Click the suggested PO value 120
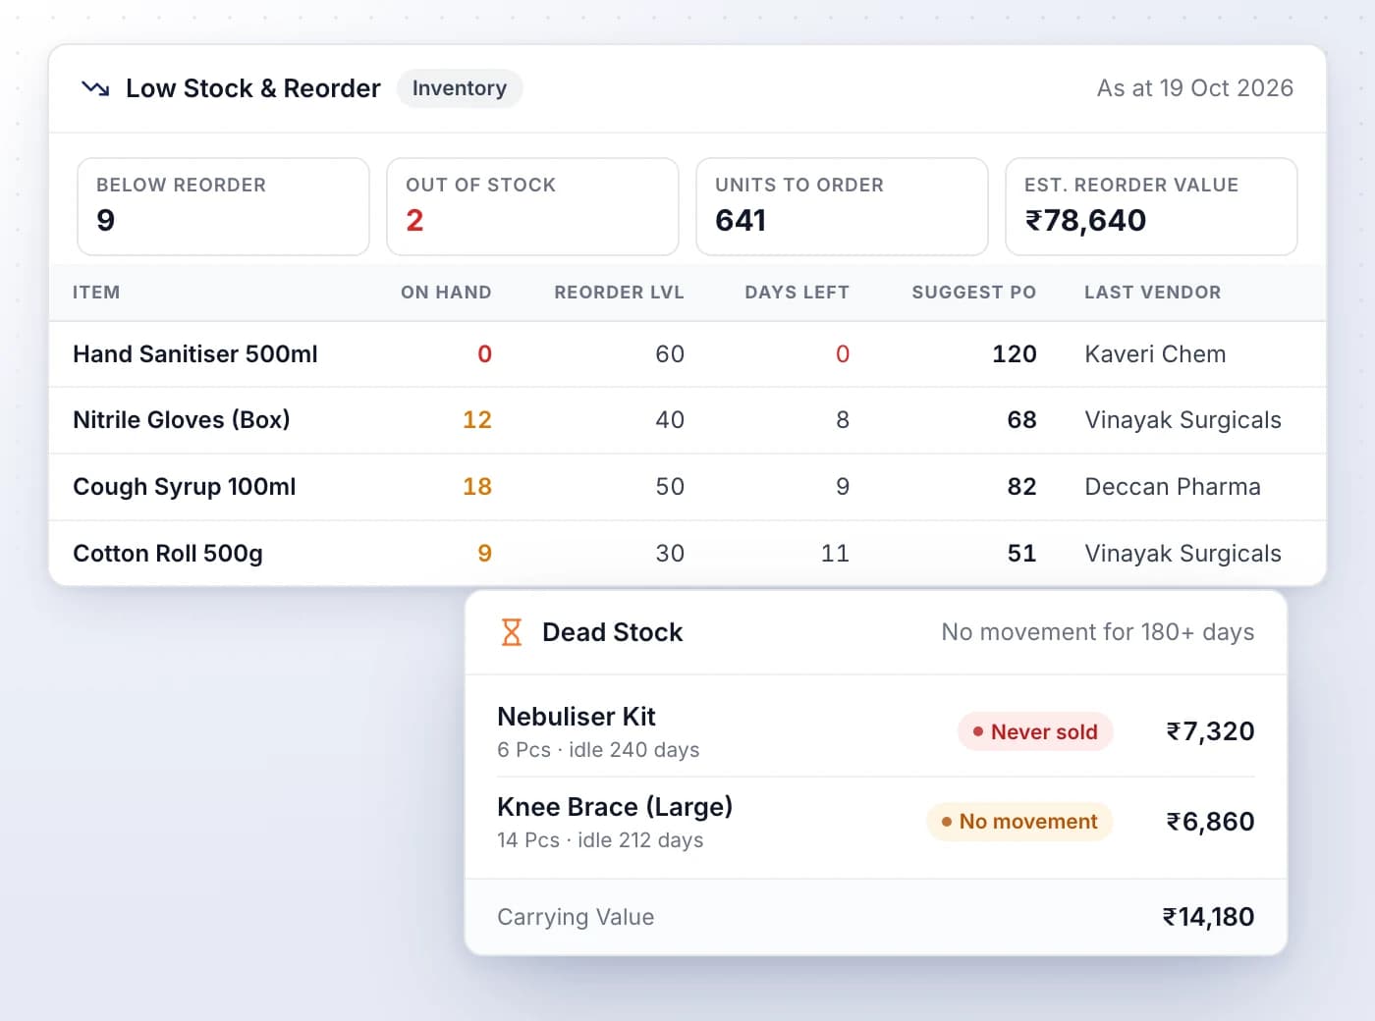The height and width of the screenshot is (1021, 1375). [x=1015, y=354]
